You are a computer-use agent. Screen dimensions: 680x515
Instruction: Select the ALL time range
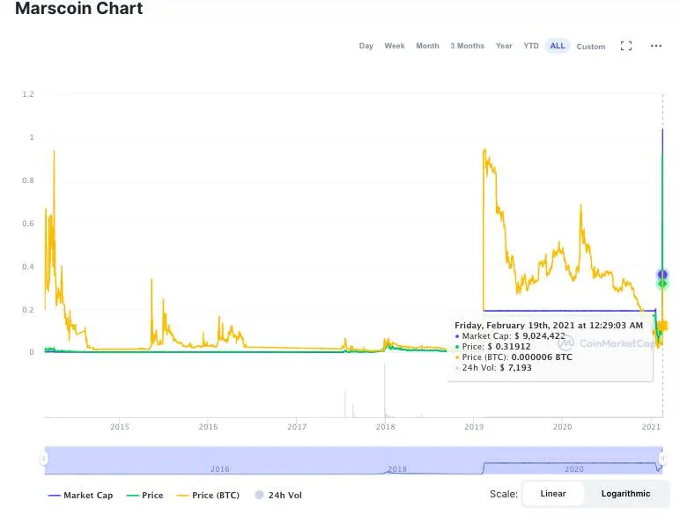(x=558, y=46)
